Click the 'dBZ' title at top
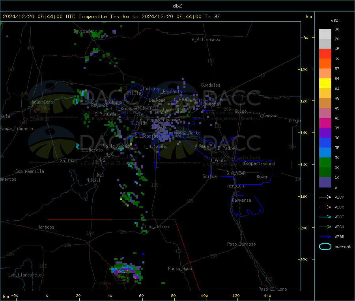The image size is (355, 301). click(x=177, y=6)
